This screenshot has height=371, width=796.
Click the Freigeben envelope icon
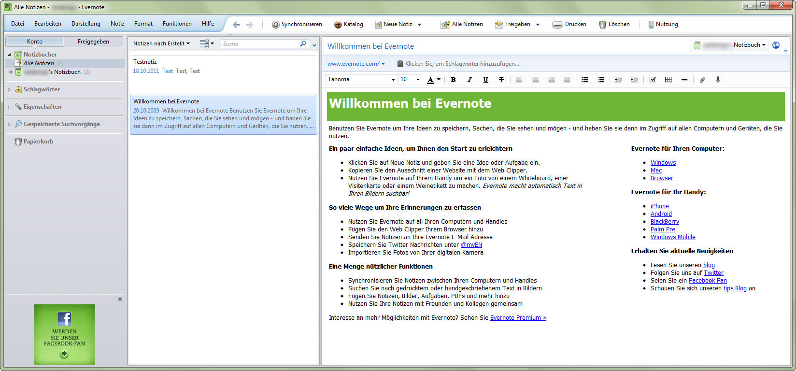click(x=499, y=25)
